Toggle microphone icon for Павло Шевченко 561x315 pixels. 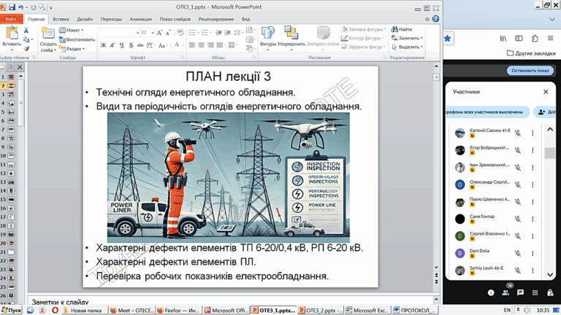click(517, 202)
